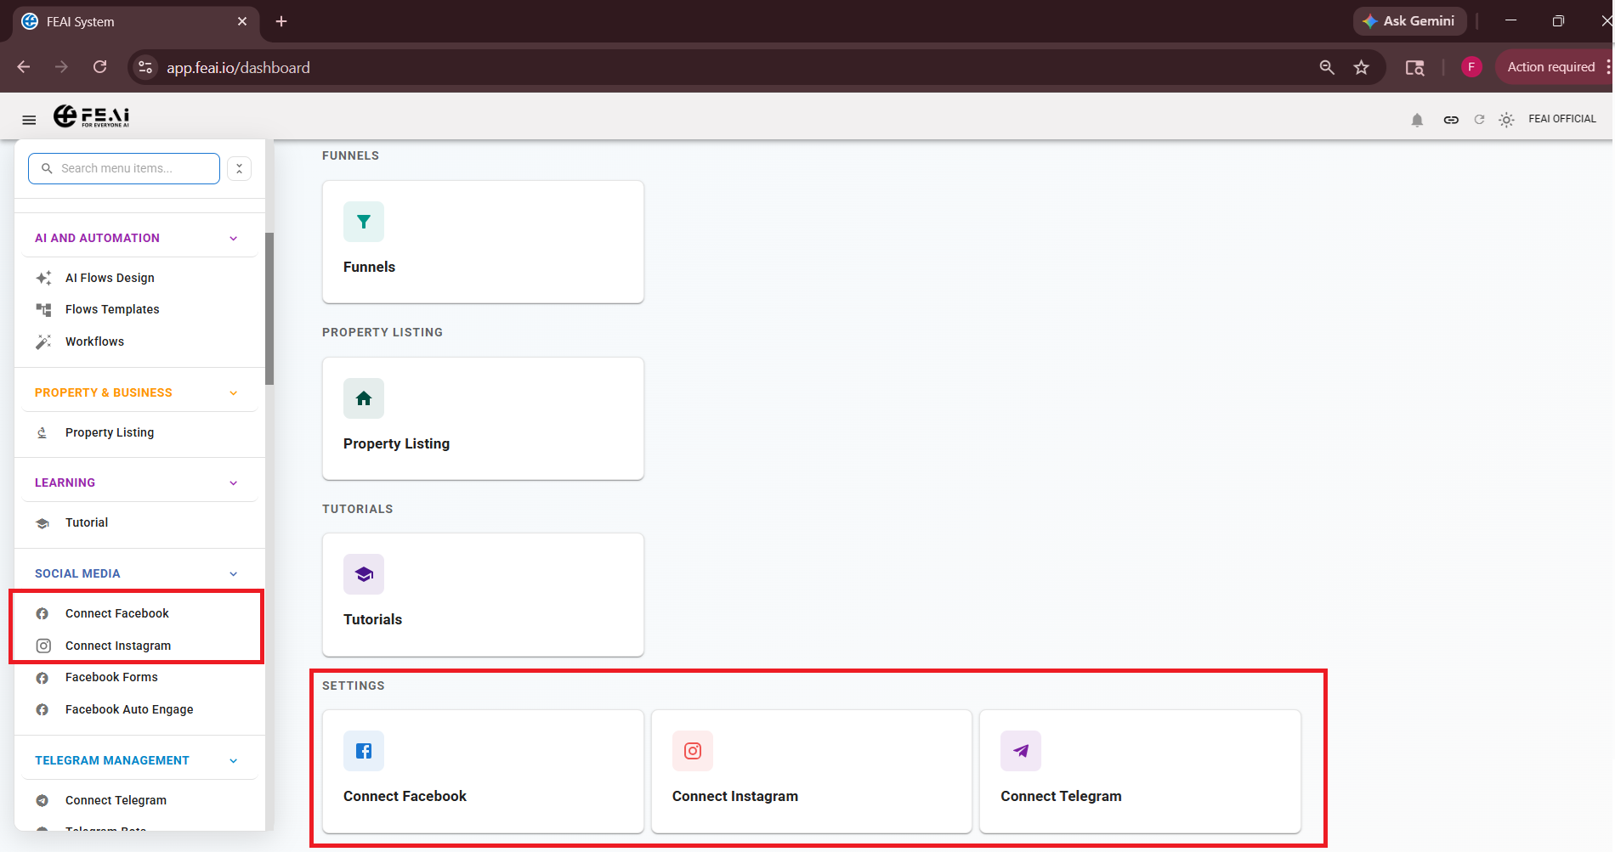Click the FEAI logo in header
This screenshot has width=1615, height=852.
point(92,116)
